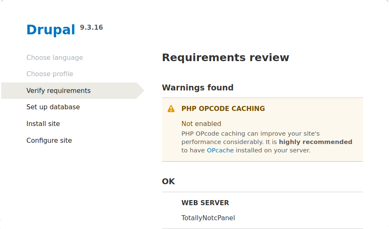Viewport: 389px width, 229px height.
Task: Click the PHP OPCODE CACHING title
Action: pyautogui.click(x=223, y=109)
